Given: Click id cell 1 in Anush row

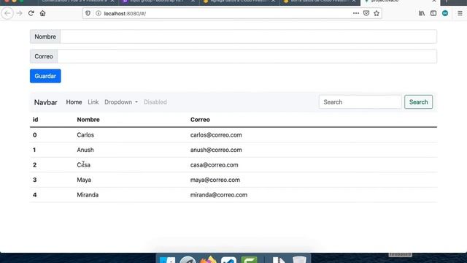Looking at the screenshot, I should pos(34,150).
